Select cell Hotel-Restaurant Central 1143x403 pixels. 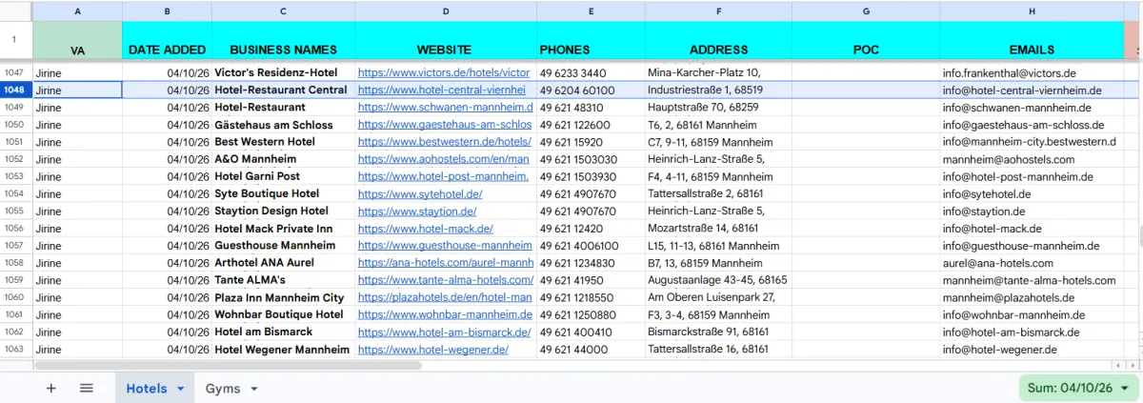(x=284, y=91)
